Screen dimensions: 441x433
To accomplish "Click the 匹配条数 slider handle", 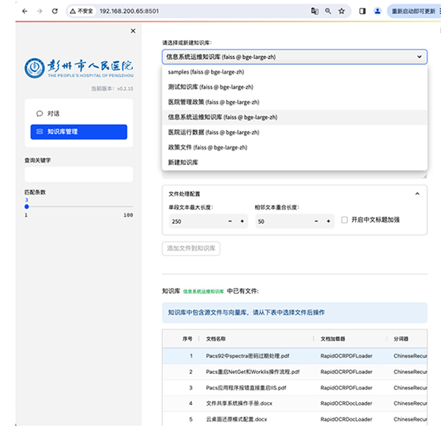I will pyautogui.click(x=27, y=207).
